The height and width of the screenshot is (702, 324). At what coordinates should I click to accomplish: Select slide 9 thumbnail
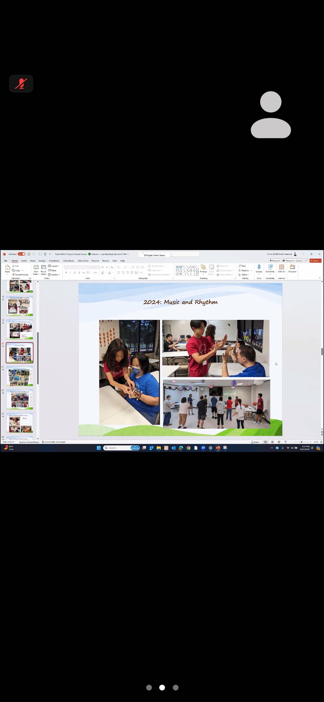[x=20, y=329]
